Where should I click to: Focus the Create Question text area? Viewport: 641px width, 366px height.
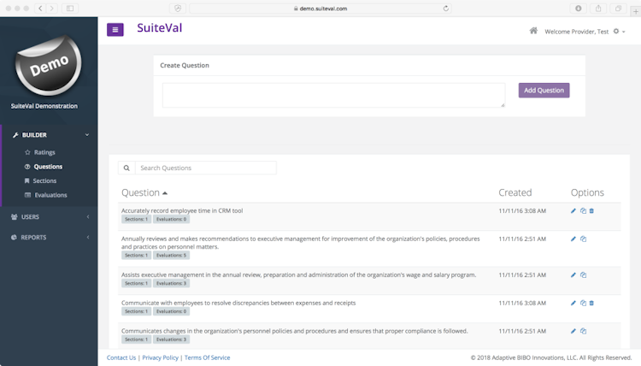point(333,95)
